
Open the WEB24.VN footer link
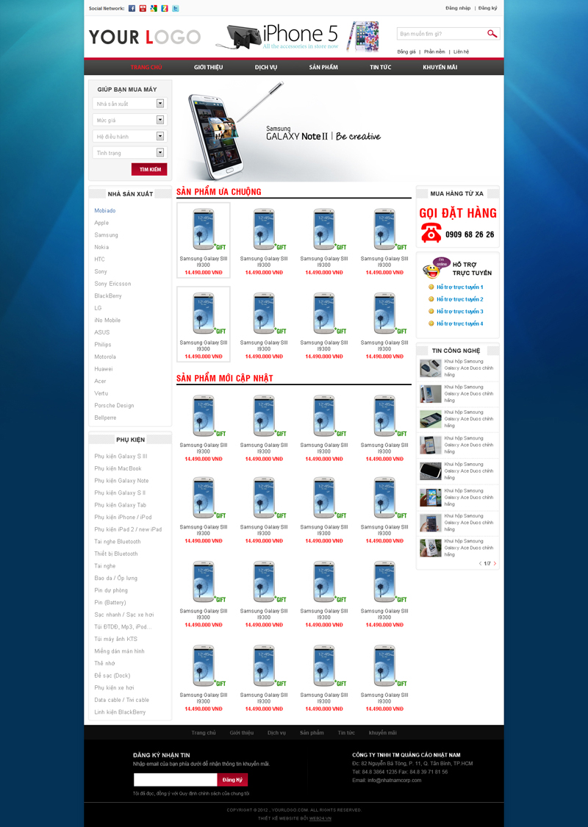coord(320,819)
